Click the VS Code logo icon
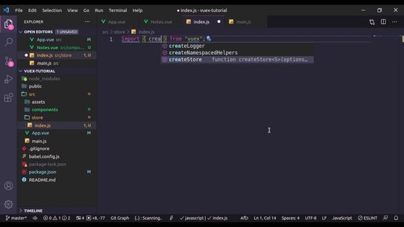404x227 pixels. (x=6, y=10)
